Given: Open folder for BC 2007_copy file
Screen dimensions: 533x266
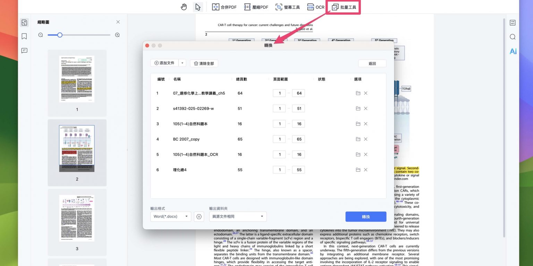Looking at the screenshot, I should (358, 139).
